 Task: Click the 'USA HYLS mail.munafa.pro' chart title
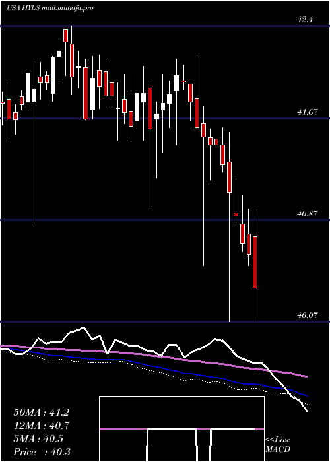(x=50, y=8)
